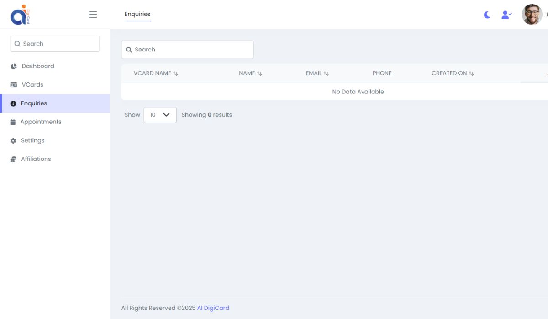Click the AI DigiCard logo
This screenshot has width=548, height=319.
click(x=20, y=14)
